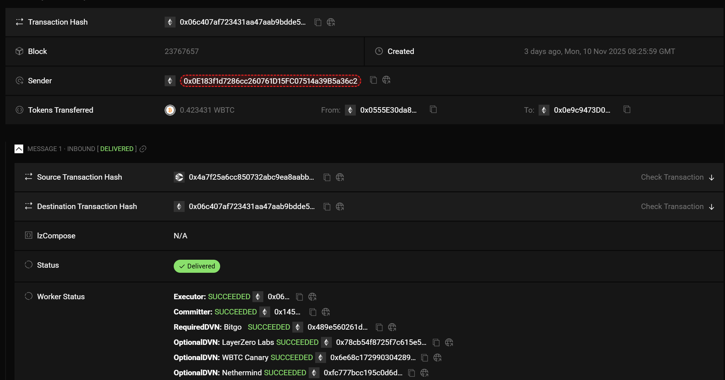Open Transaction Hash in block explorer
The width and height of the screenshot is (725, 380).
coord(331,22)
